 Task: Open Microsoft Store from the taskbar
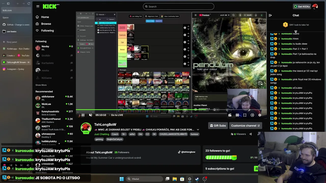pos(182,179)
